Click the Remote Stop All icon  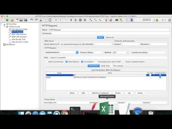coord(95,20)
